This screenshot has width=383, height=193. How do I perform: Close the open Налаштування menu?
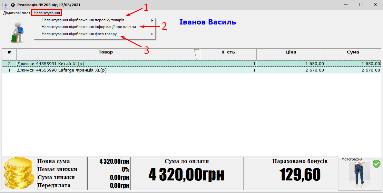tap(47, 13)
